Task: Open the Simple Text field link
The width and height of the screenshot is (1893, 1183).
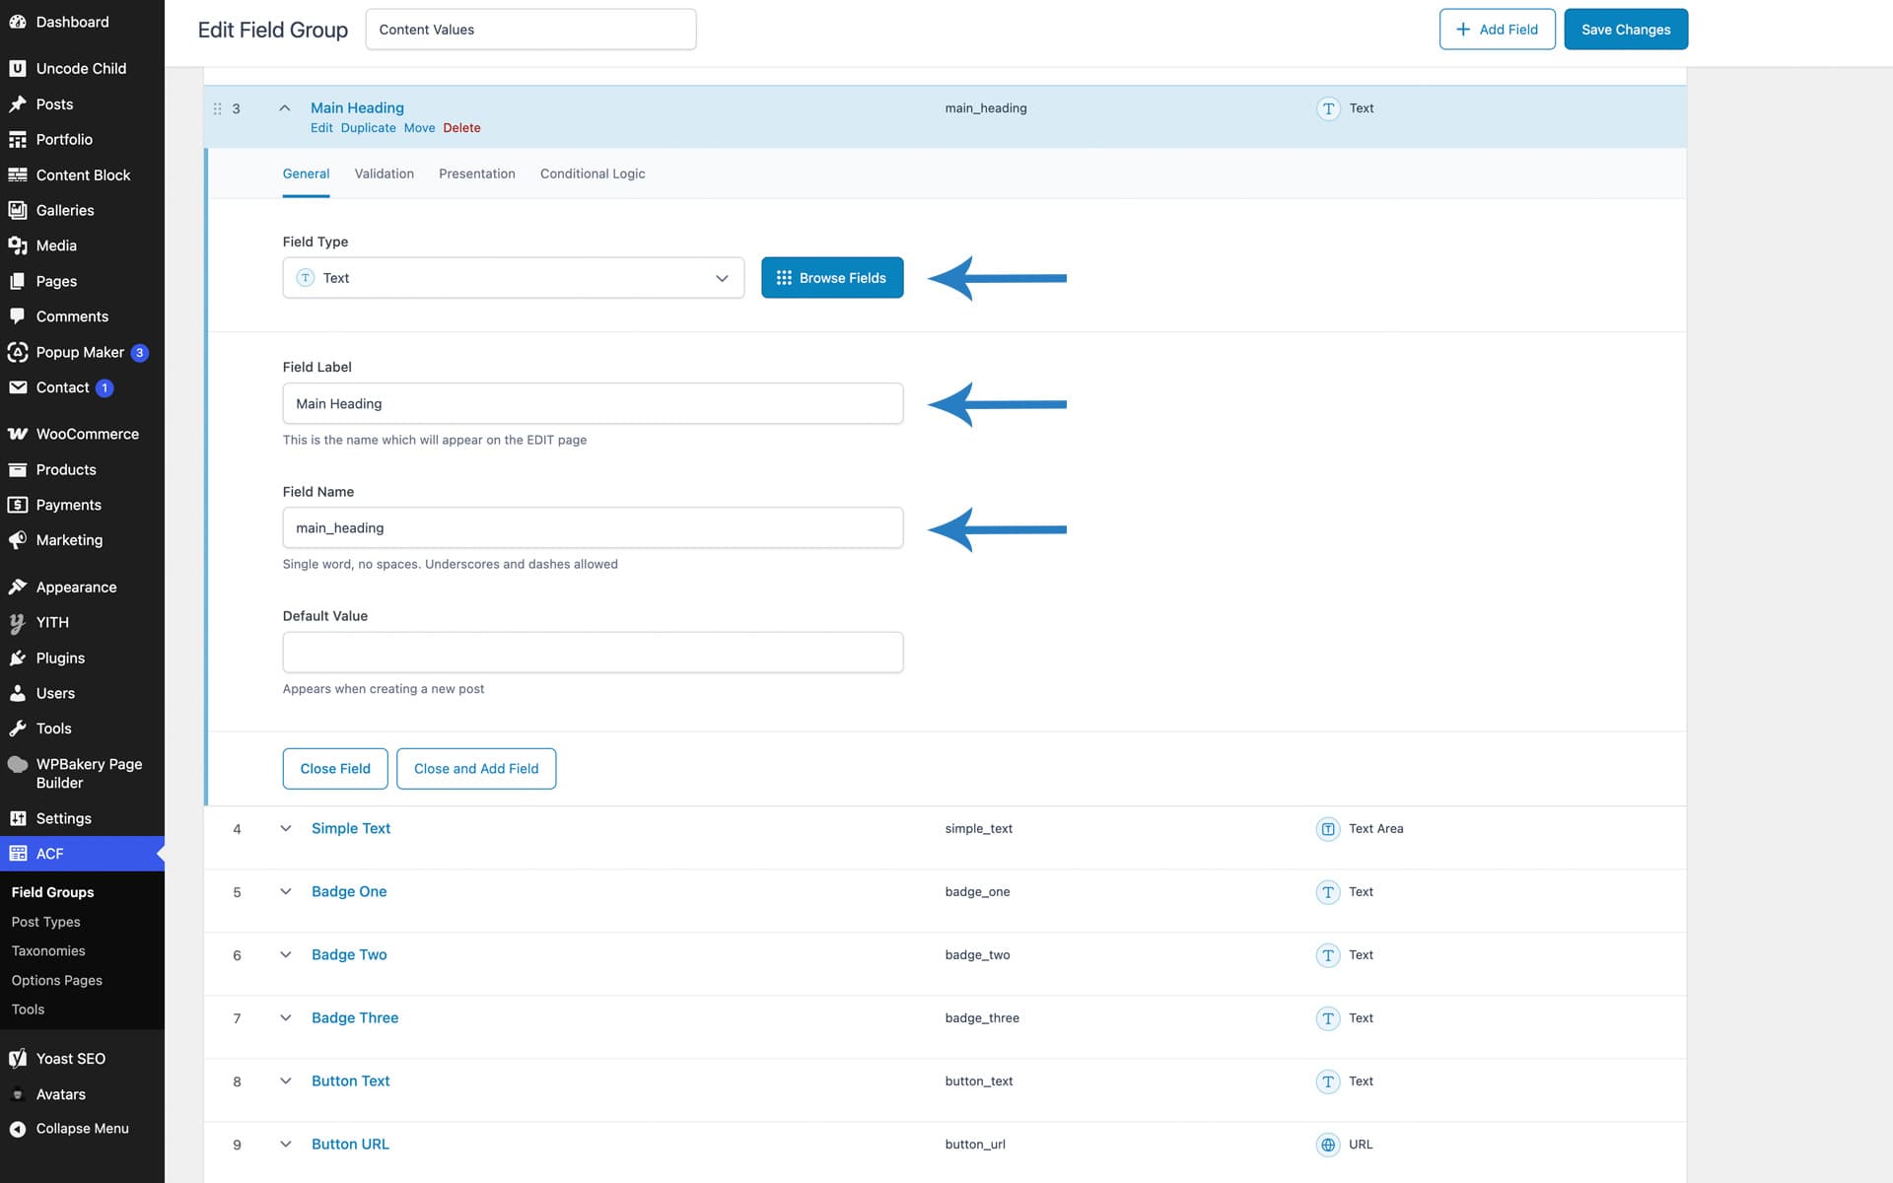Action: click(x=351, y=828)
